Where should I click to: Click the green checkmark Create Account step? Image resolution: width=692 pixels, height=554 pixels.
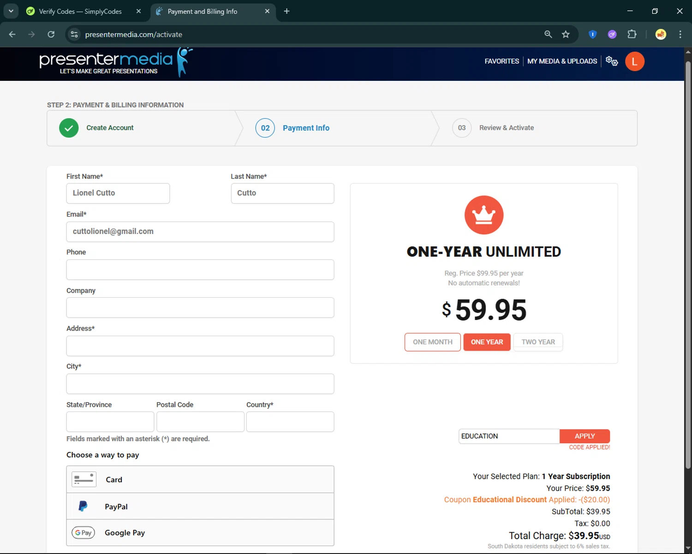pos(69,128)
